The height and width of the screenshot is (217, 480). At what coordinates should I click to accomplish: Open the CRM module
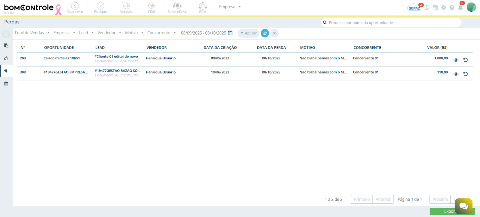click(x=151, y=8)
